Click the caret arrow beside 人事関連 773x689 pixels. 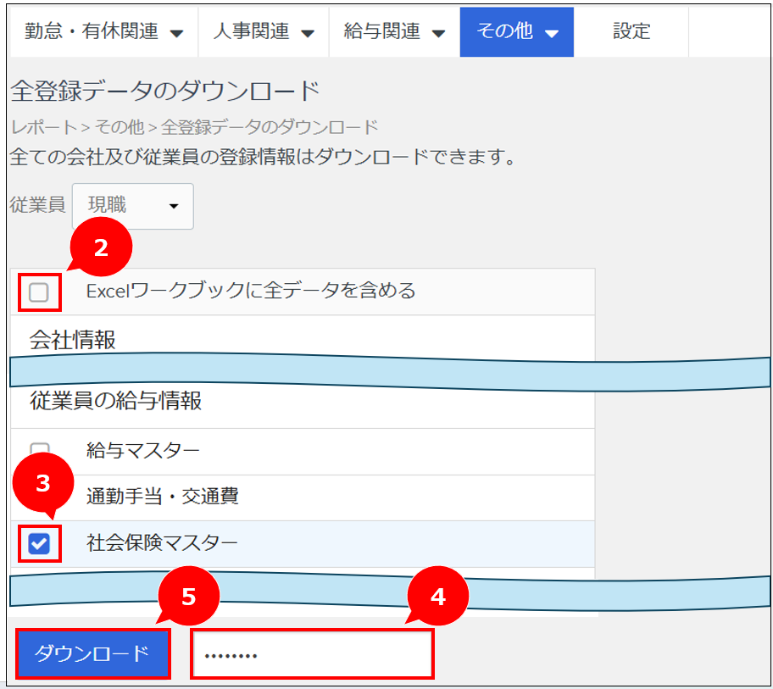[x=308, y=34]
